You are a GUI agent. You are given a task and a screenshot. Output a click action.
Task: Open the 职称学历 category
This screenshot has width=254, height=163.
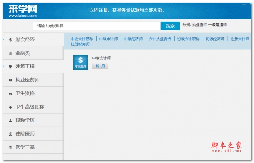(33, 120)
